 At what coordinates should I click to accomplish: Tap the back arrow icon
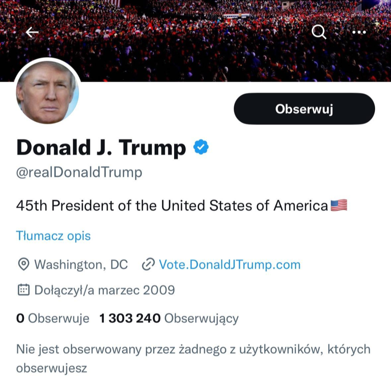pos(32,33)
